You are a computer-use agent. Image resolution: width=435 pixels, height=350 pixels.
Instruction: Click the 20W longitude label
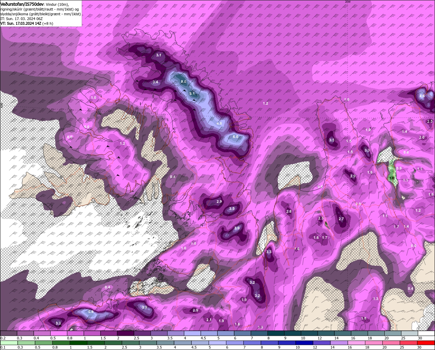pyautogui.click(x=347, y=2)
